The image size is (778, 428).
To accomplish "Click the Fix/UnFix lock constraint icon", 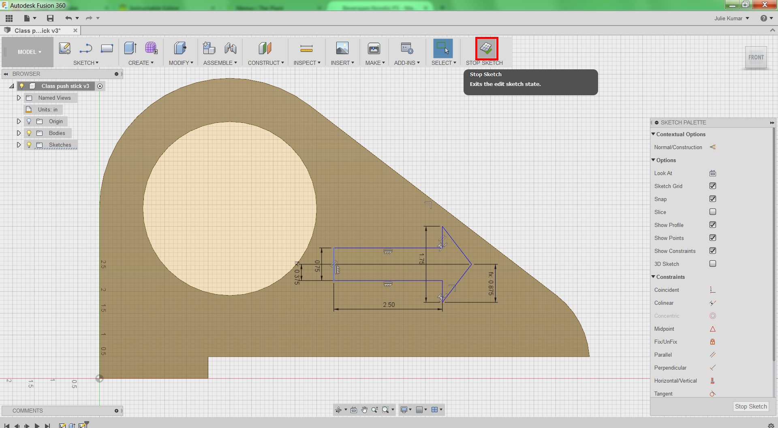I will (712, 342).
